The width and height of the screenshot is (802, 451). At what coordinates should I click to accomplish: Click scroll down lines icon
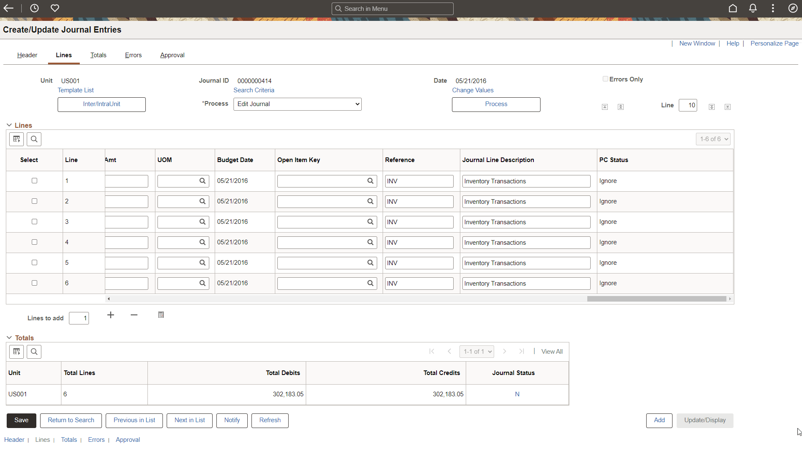[712, 107]
